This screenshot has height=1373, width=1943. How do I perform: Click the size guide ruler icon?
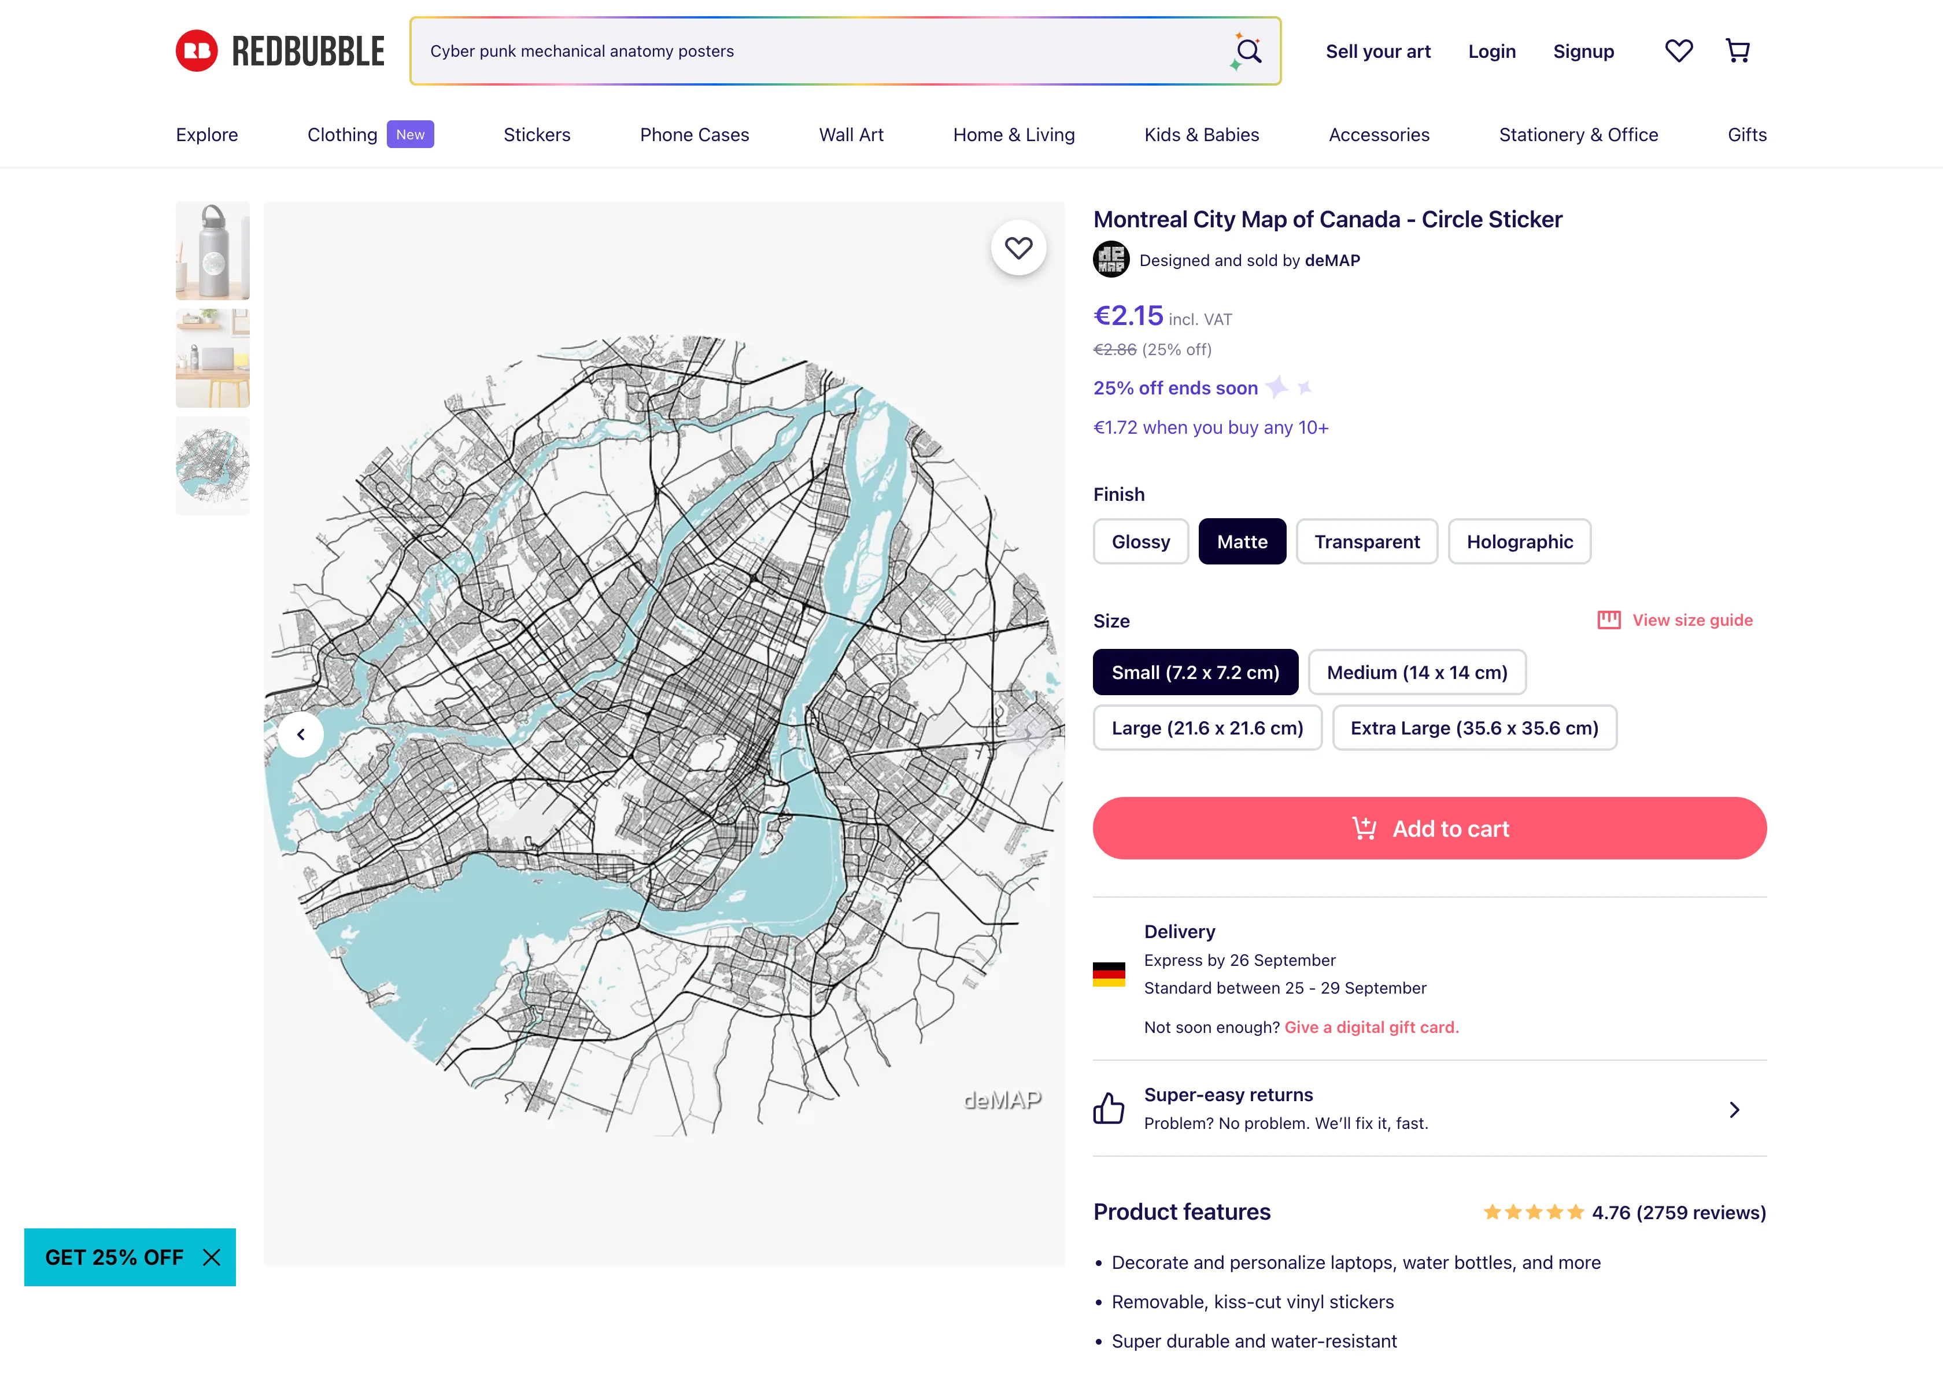pyautogui.click(x=1609, y=619)
